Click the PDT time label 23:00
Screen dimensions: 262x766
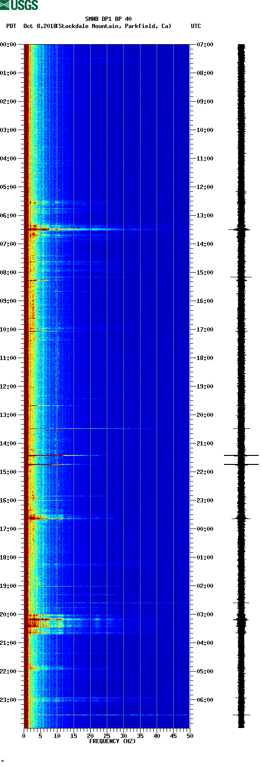click(9, 700)
